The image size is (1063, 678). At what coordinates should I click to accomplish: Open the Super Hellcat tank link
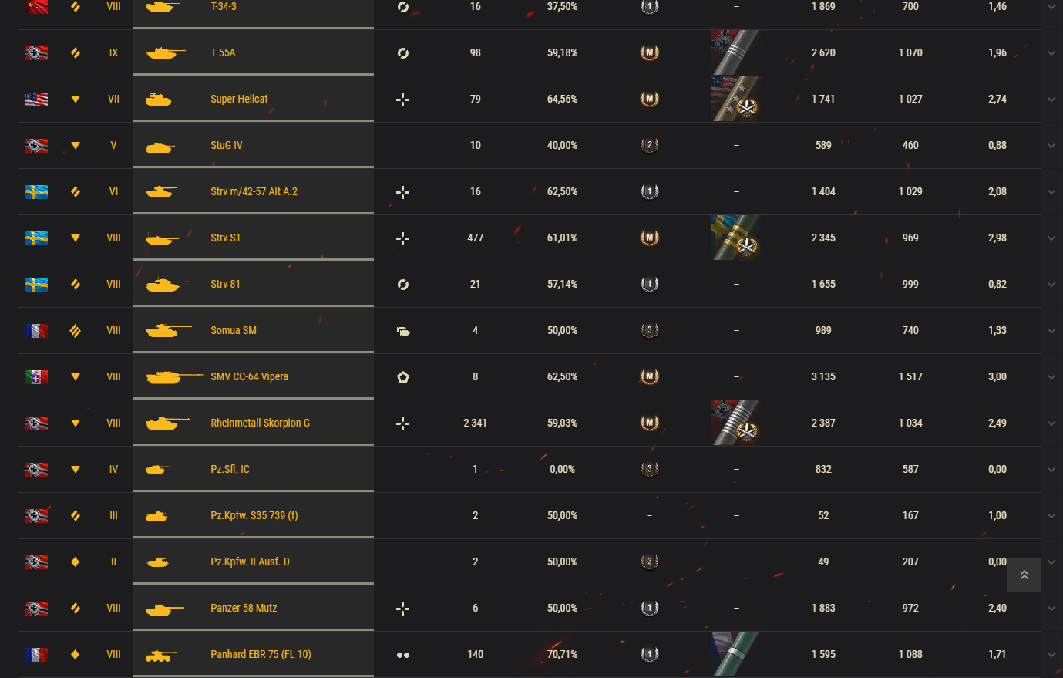click(x=239, y=99)
